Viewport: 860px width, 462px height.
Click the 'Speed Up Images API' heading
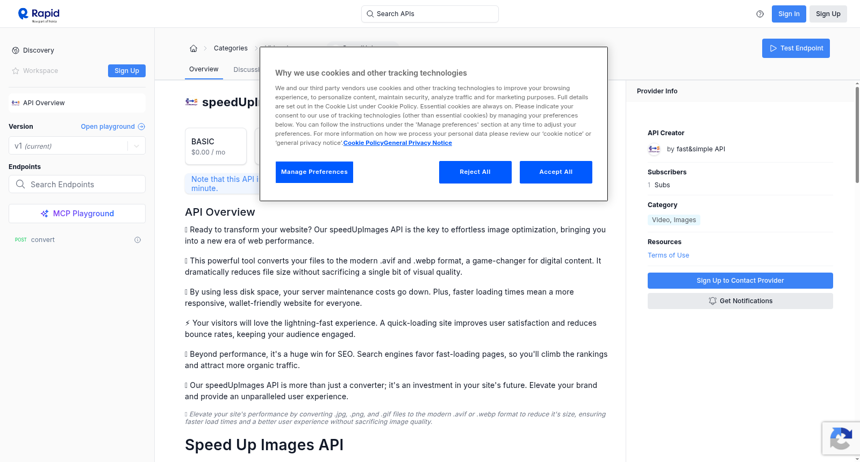[264, 445]
